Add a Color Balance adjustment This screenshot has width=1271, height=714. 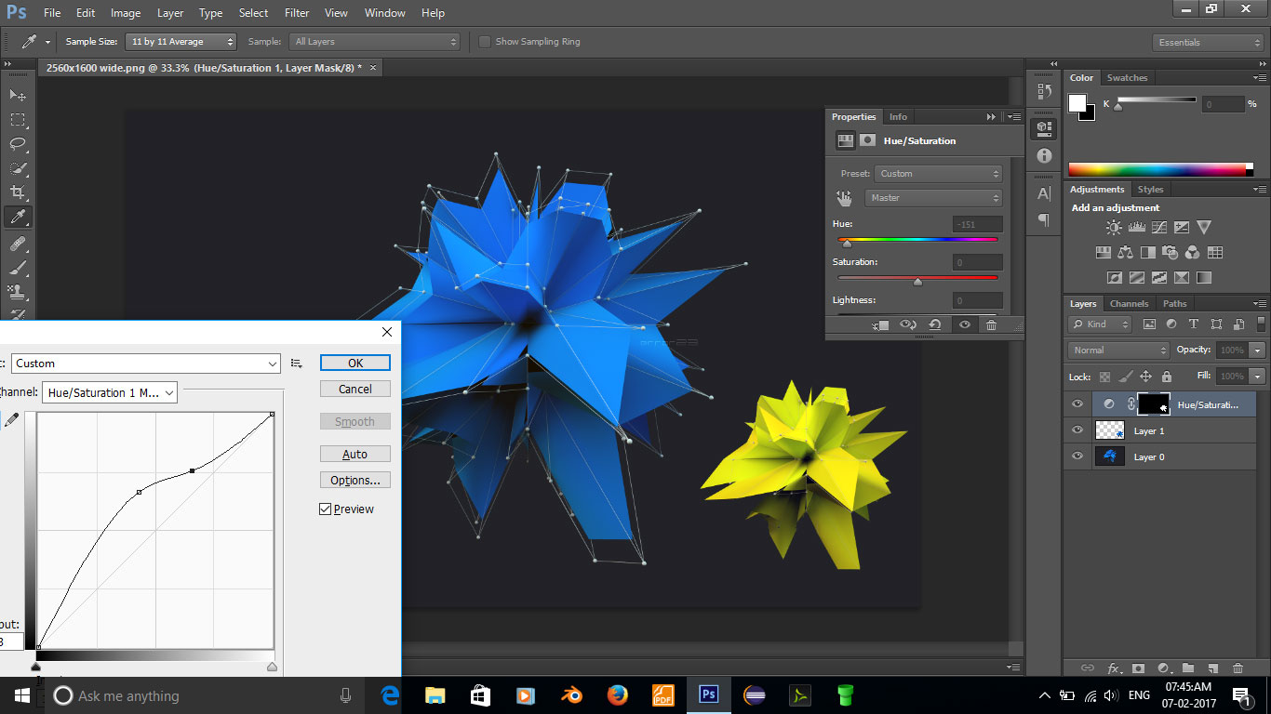[x=1126, y=252]
